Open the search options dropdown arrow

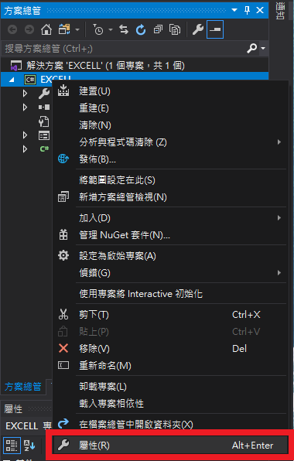(263, 48)
